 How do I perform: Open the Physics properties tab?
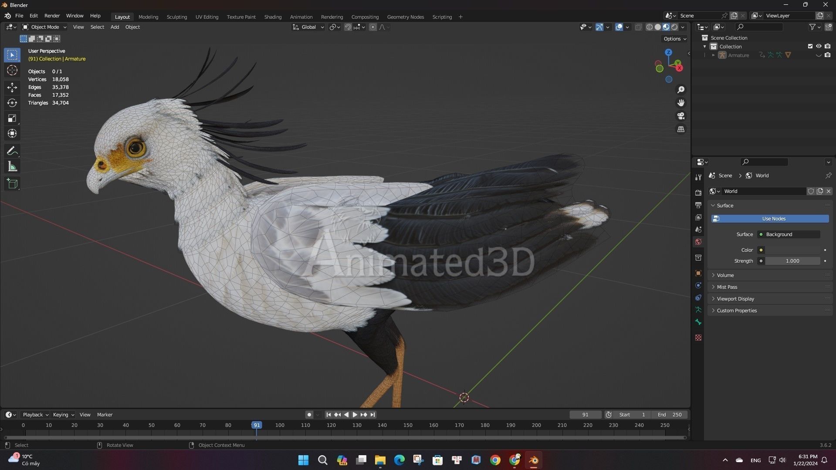coord(698,285)
